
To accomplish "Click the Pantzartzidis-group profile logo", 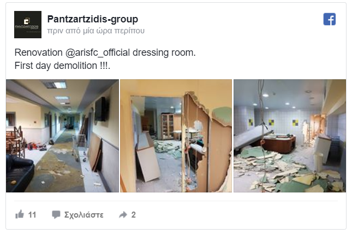I will 28,25.
